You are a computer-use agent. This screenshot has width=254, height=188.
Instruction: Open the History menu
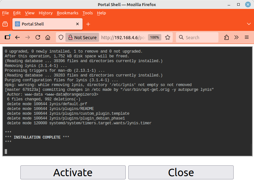(x=45, y=13)
